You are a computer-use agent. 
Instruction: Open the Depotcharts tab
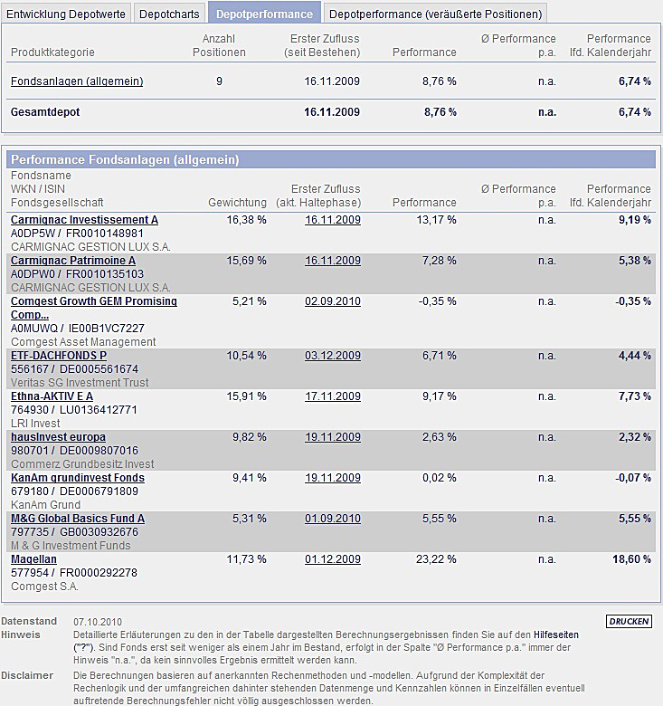point(169,14)
